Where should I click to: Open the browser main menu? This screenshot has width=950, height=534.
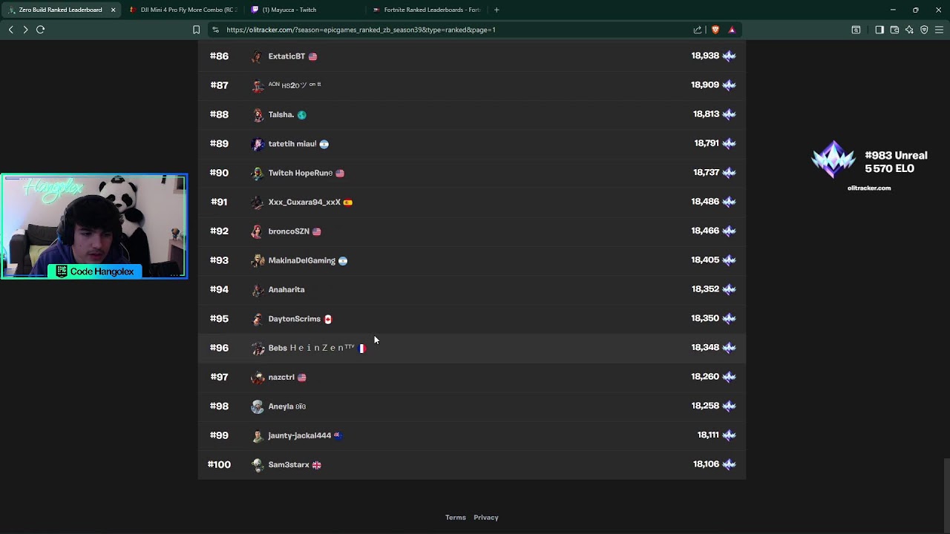939,30
